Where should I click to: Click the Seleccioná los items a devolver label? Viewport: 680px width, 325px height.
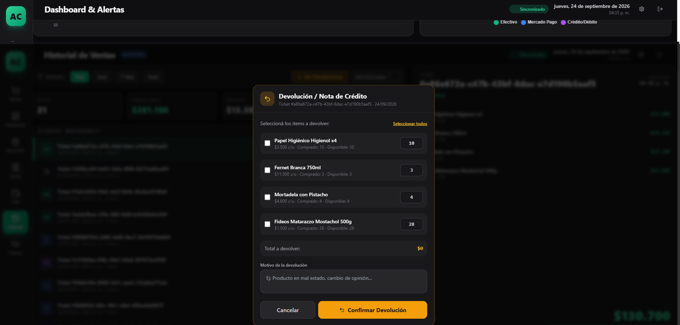click(x=295, y=124)
